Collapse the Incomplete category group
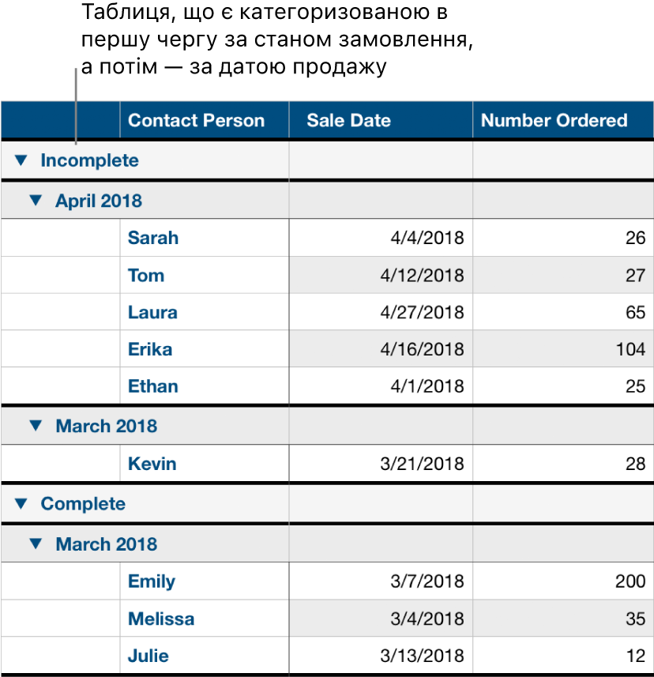The height and width of the screenshot is (677, 654). 21,161
